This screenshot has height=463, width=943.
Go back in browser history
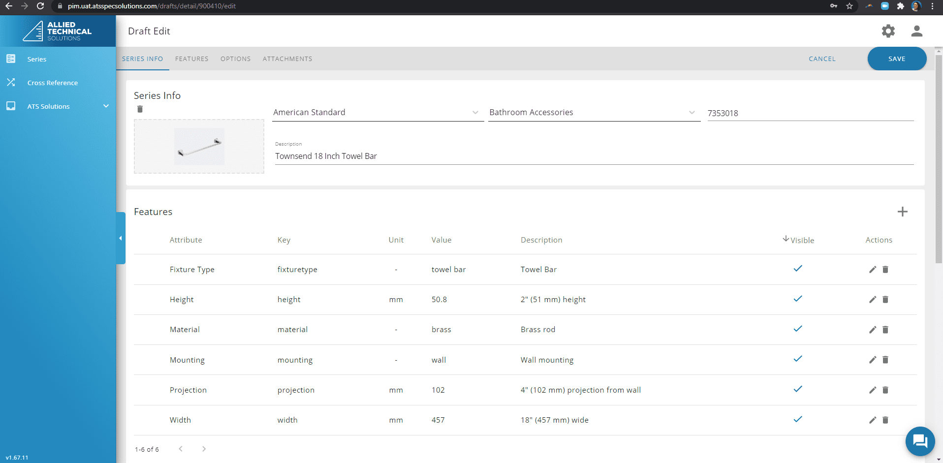tap(9, 6)
